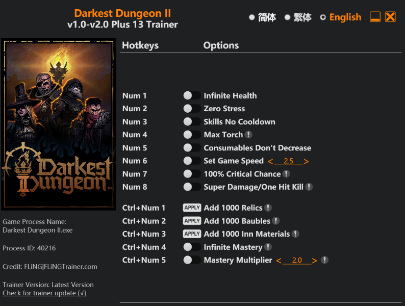Enable Super Damage/One Hit Kill toggle
The height and width of the screenshot is (306, 405).
click(x=192, y=187)
